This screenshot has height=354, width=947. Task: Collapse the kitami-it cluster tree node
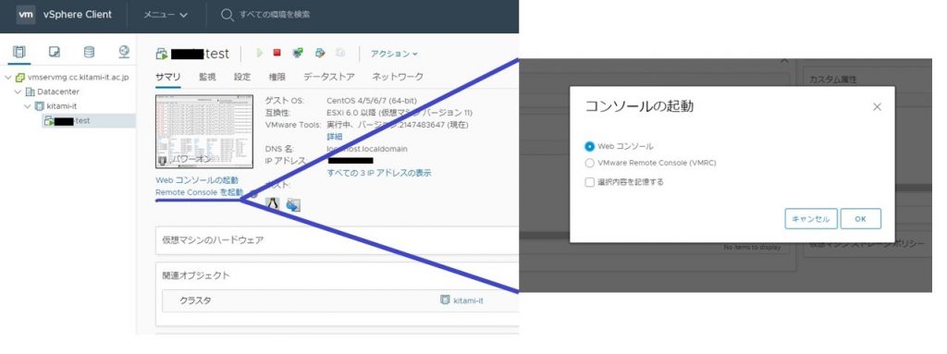click(x=28, y=106)
